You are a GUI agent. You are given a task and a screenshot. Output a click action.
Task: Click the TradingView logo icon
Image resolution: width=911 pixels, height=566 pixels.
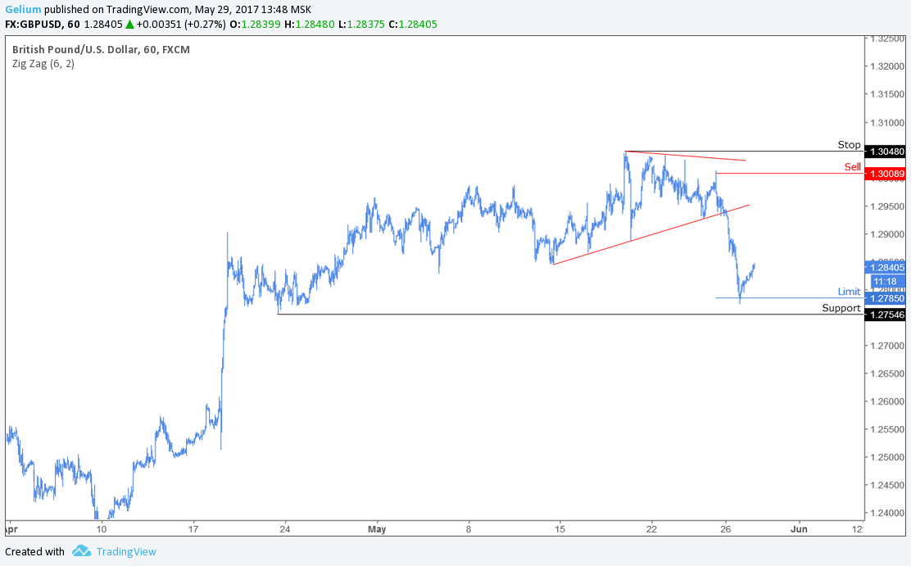[x=81, y=551]
